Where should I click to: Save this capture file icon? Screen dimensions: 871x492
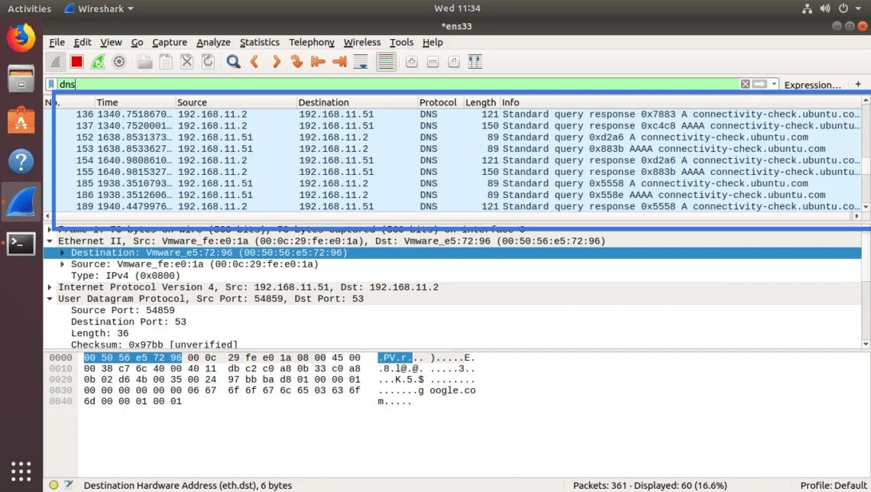166,62
